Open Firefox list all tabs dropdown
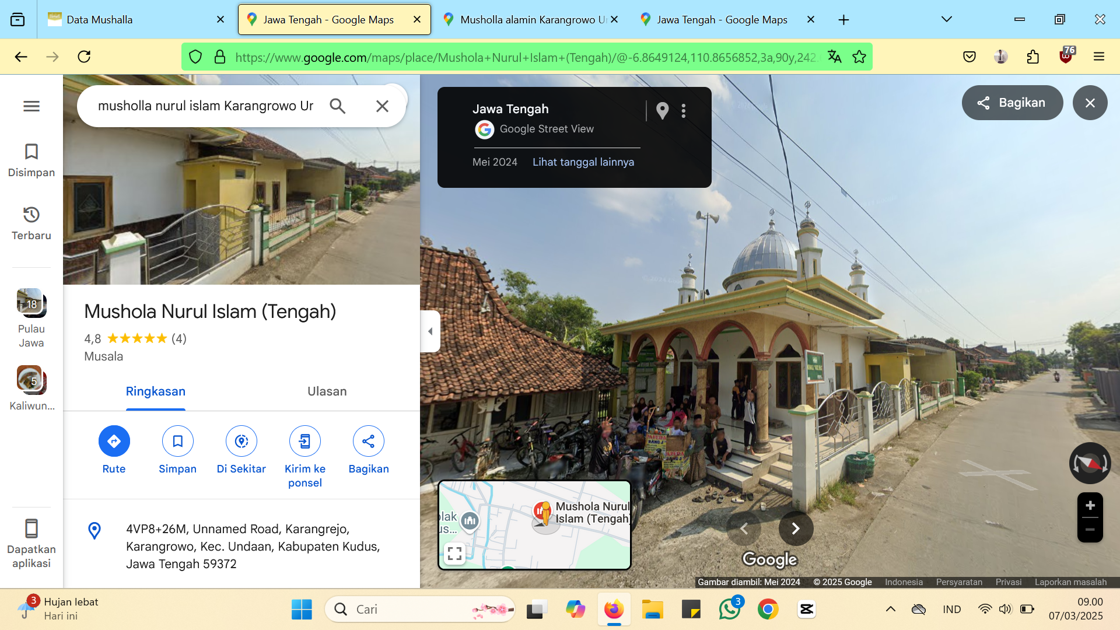Image resolution: width=1120 pixels, height=630 pixels. click(946, 19)
